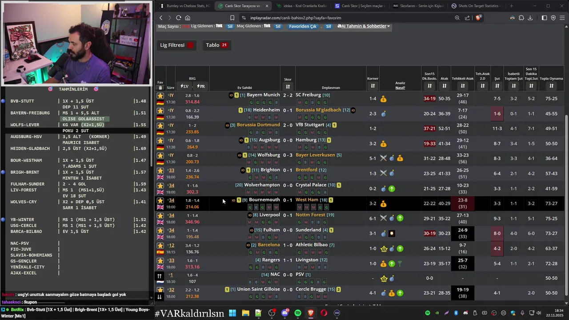
Task: Go to browser home page
Action: pos(188,18)
